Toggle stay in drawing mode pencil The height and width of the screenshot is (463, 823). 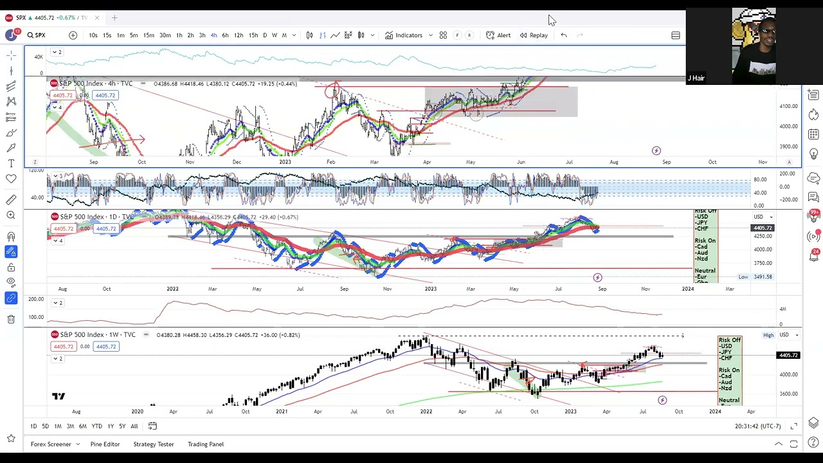(x=11, y=252)
